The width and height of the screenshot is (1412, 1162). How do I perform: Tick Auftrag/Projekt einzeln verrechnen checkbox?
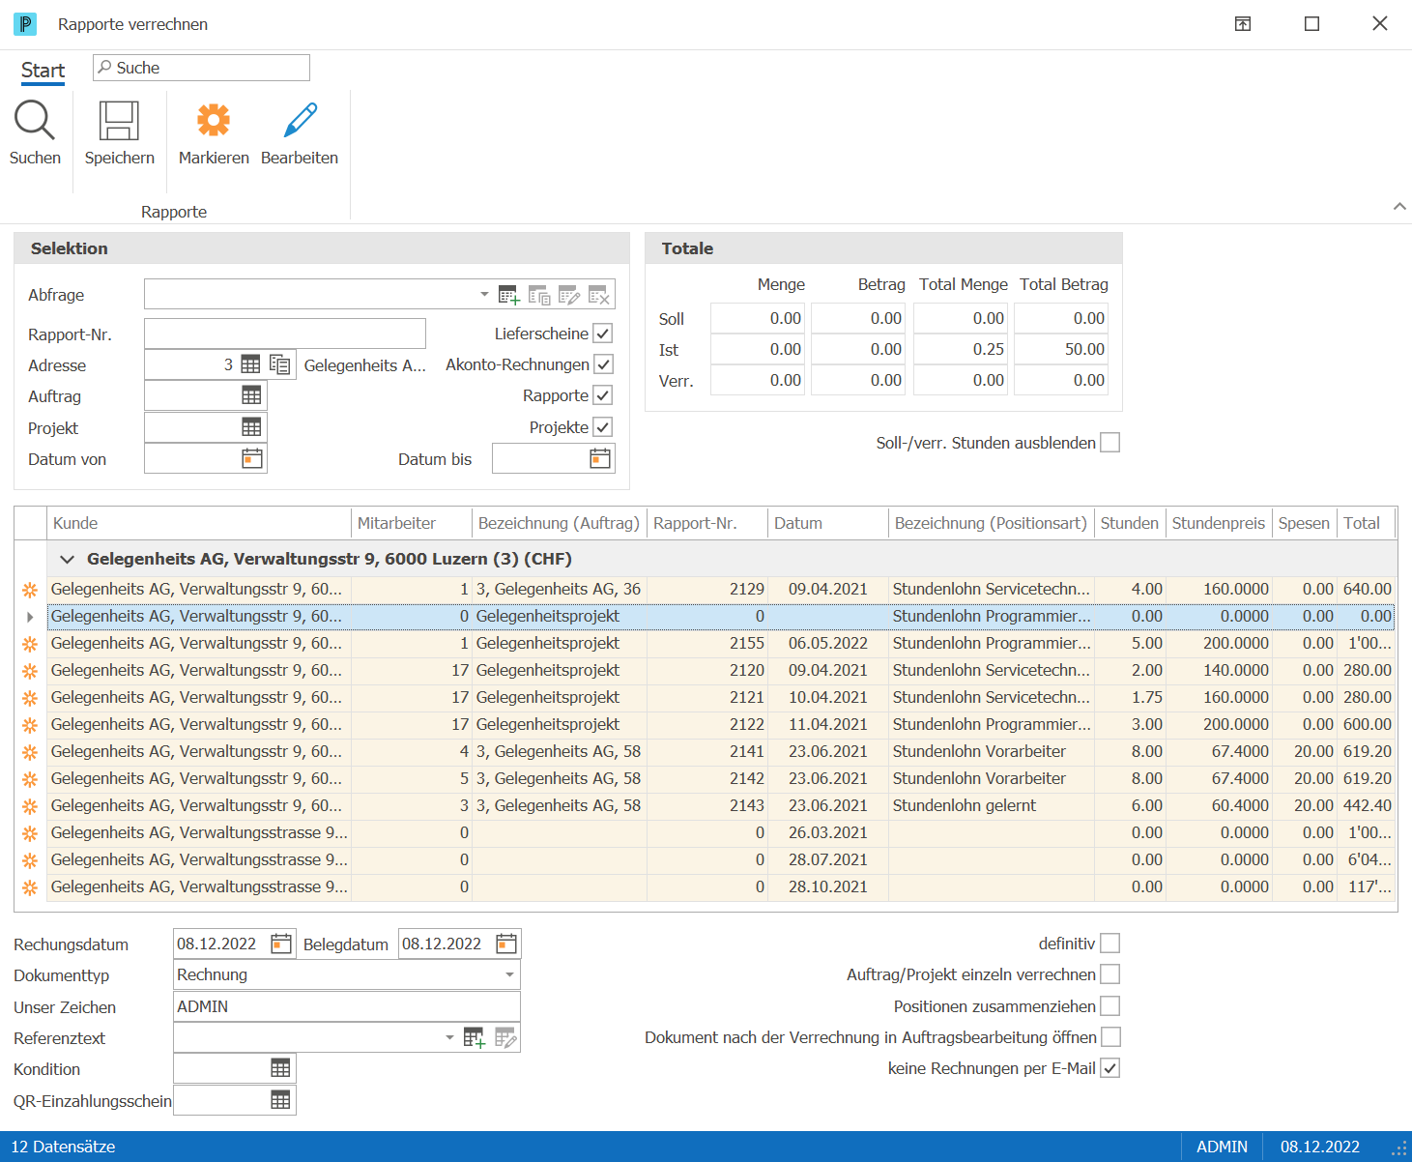(x=1110, y=974)
